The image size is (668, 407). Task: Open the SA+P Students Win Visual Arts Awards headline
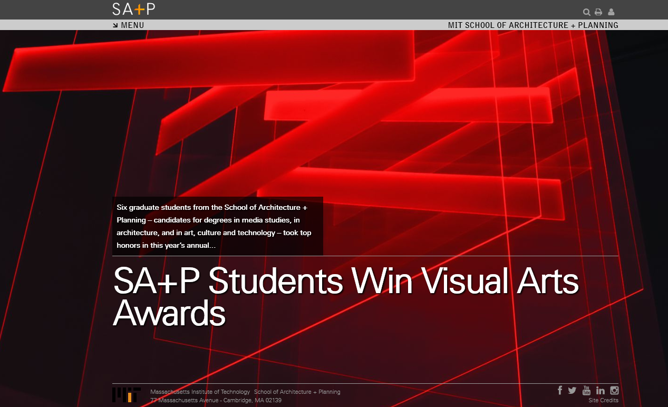(346, 297)
